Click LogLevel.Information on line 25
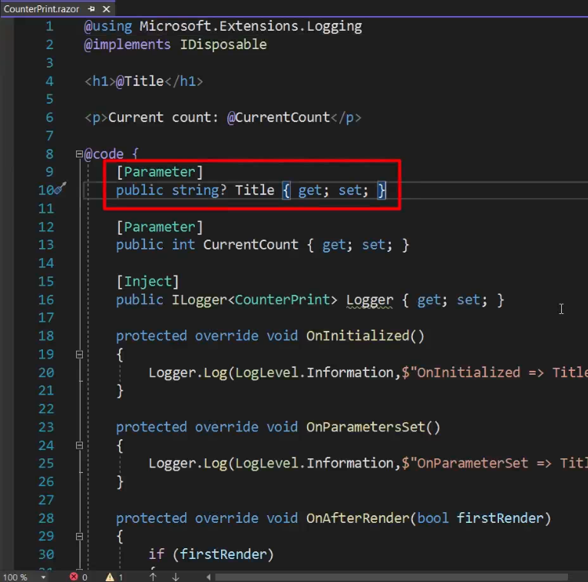 coord(314,464)
